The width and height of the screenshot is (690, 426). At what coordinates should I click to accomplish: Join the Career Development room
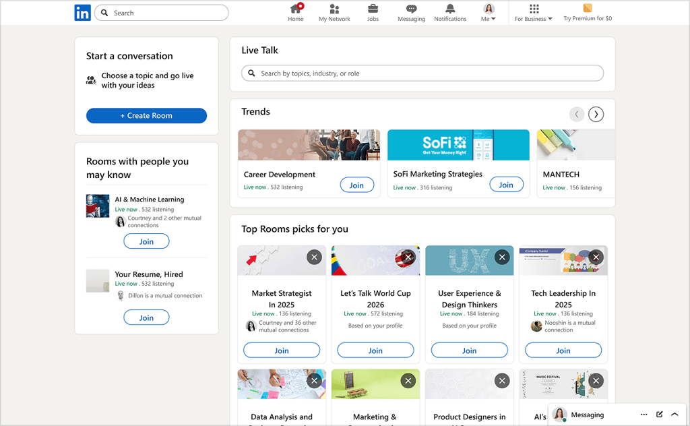[x=357, y=185]
